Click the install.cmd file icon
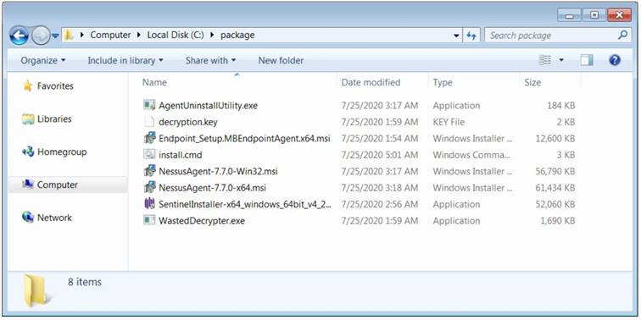The height and width of the screenshot is (320, 641). point(149,155)
